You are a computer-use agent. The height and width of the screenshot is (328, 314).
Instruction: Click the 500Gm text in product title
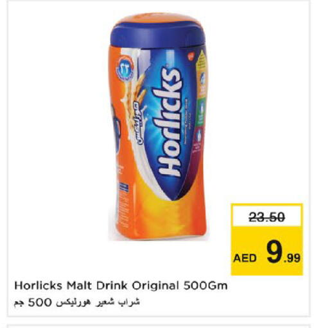[205, 286]
